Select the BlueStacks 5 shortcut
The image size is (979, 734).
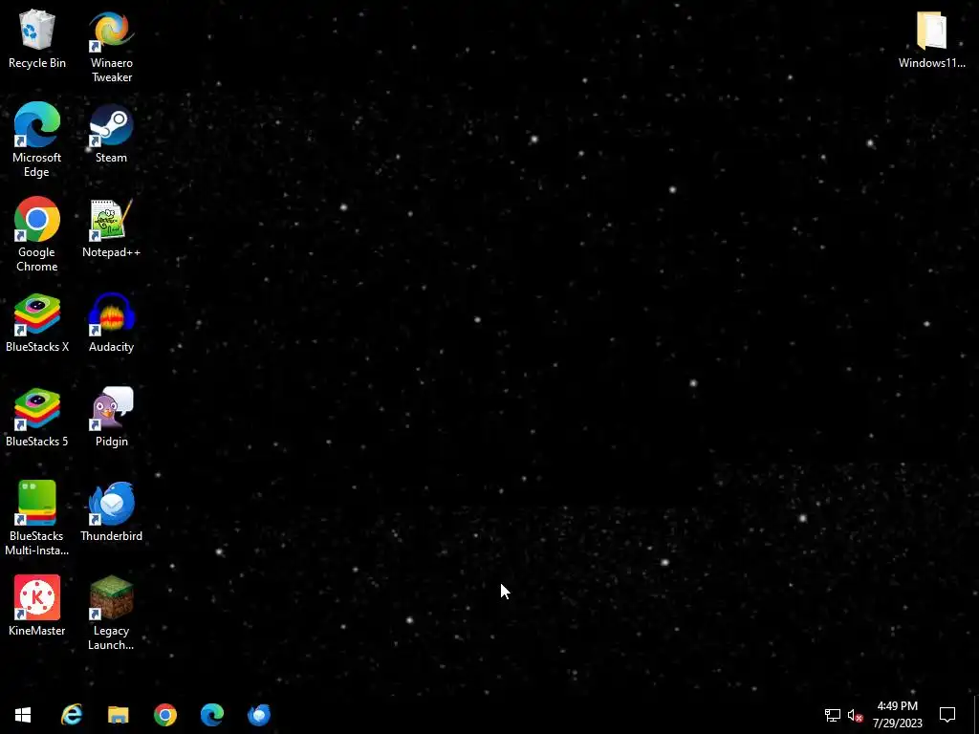pos(37,417)
